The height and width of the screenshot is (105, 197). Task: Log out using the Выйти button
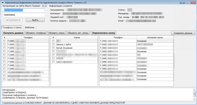(35, 20)
